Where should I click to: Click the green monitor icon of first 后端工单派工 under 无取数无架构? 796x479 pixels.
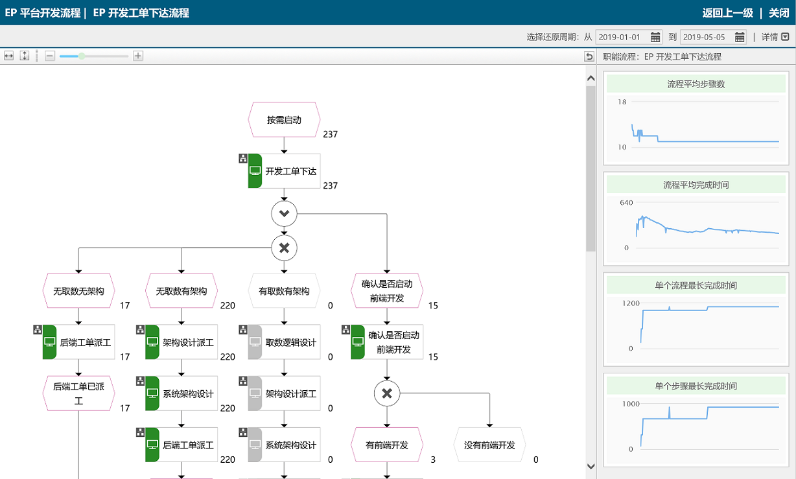pos(49,342)
